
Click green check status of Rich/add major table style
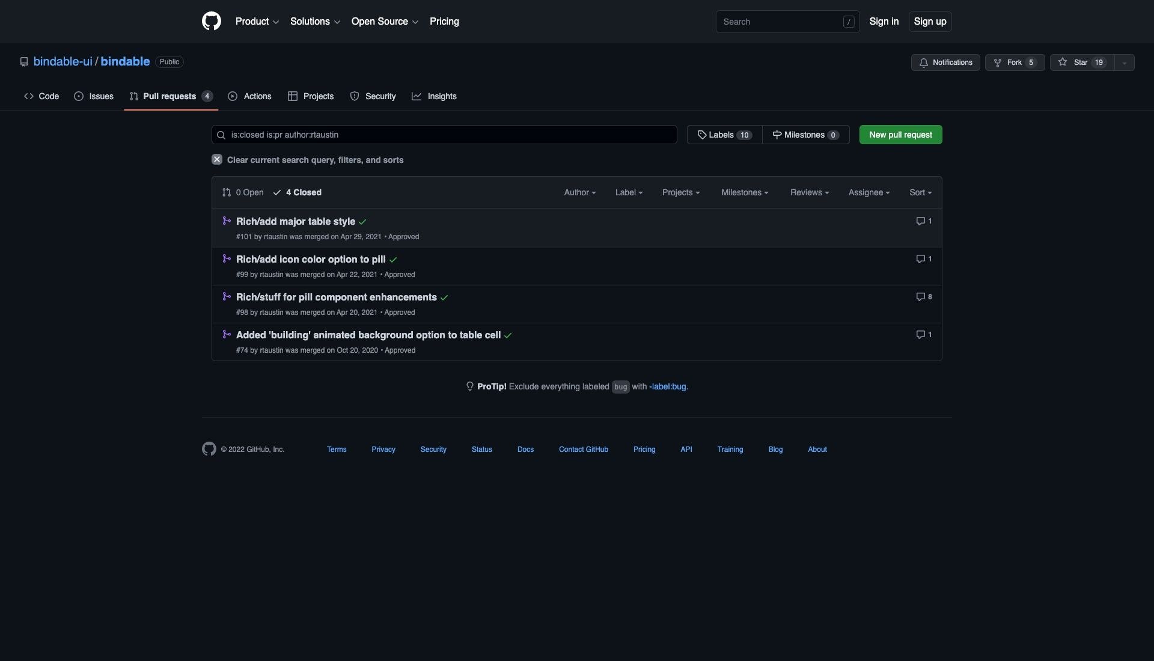coord(362,222)
